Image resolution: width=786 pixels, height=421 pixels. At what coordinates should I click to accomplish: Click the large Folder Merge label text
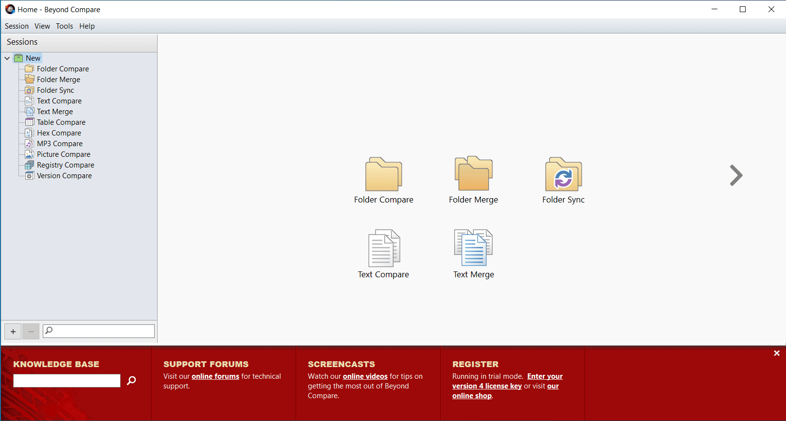[x=474, y=200]
